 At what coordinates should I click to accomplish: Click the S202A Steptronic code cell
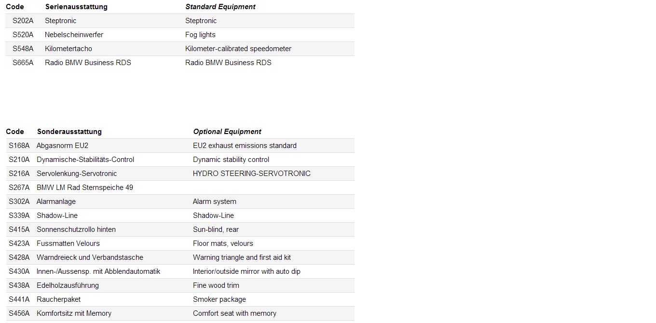[23, 21]
